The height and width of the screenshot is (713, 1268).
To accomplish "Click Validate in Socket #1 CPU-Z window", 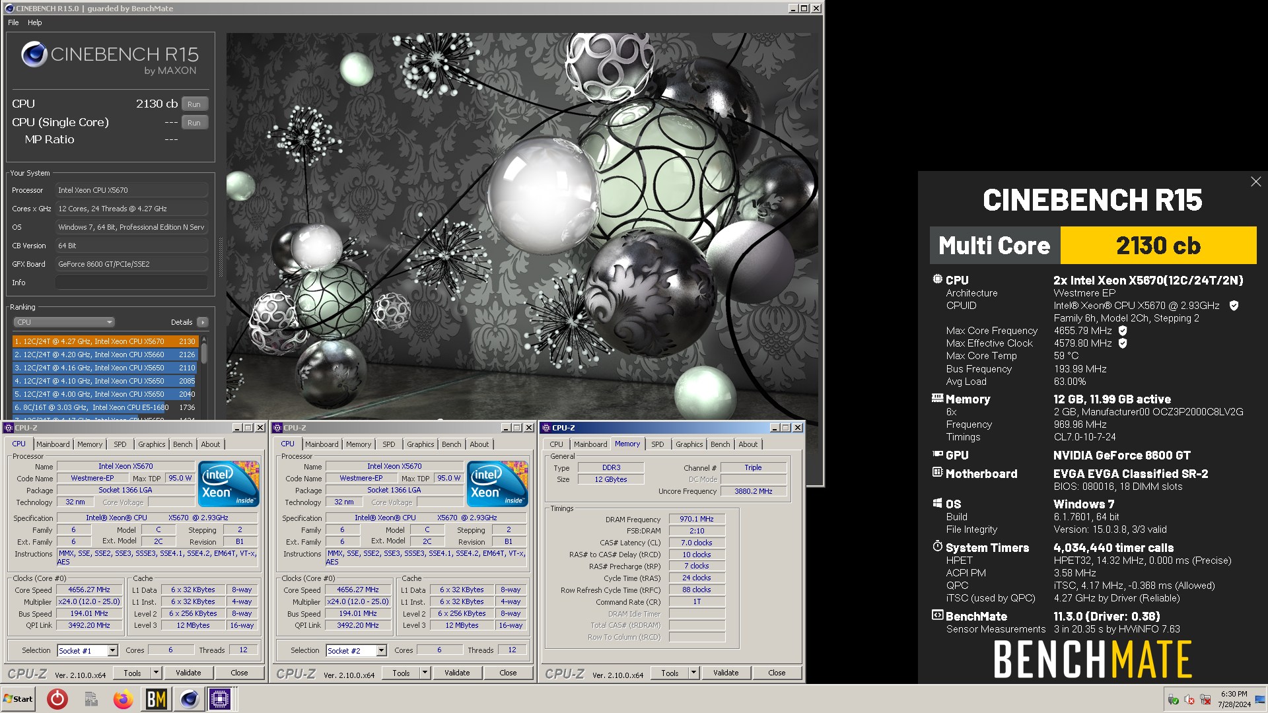I will [x=188, y=673].
